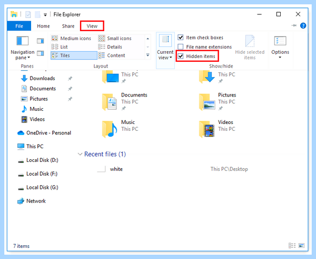Toggle the Details pane icon
Viewport: 316px width, 259px height.
pyautogui.click(x=41, y=53)
